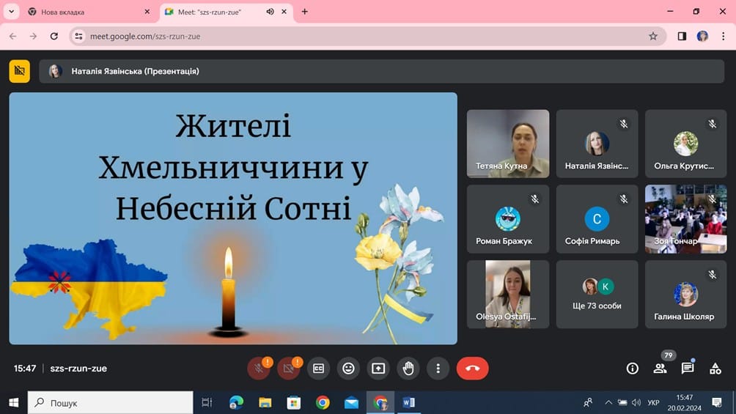Open the first Chrome icon on taskbar

point(323,403)
